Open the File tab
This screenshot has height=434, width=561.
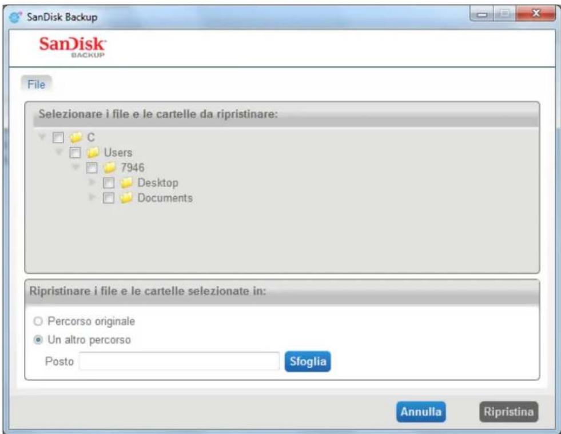[x=37, y=85]
